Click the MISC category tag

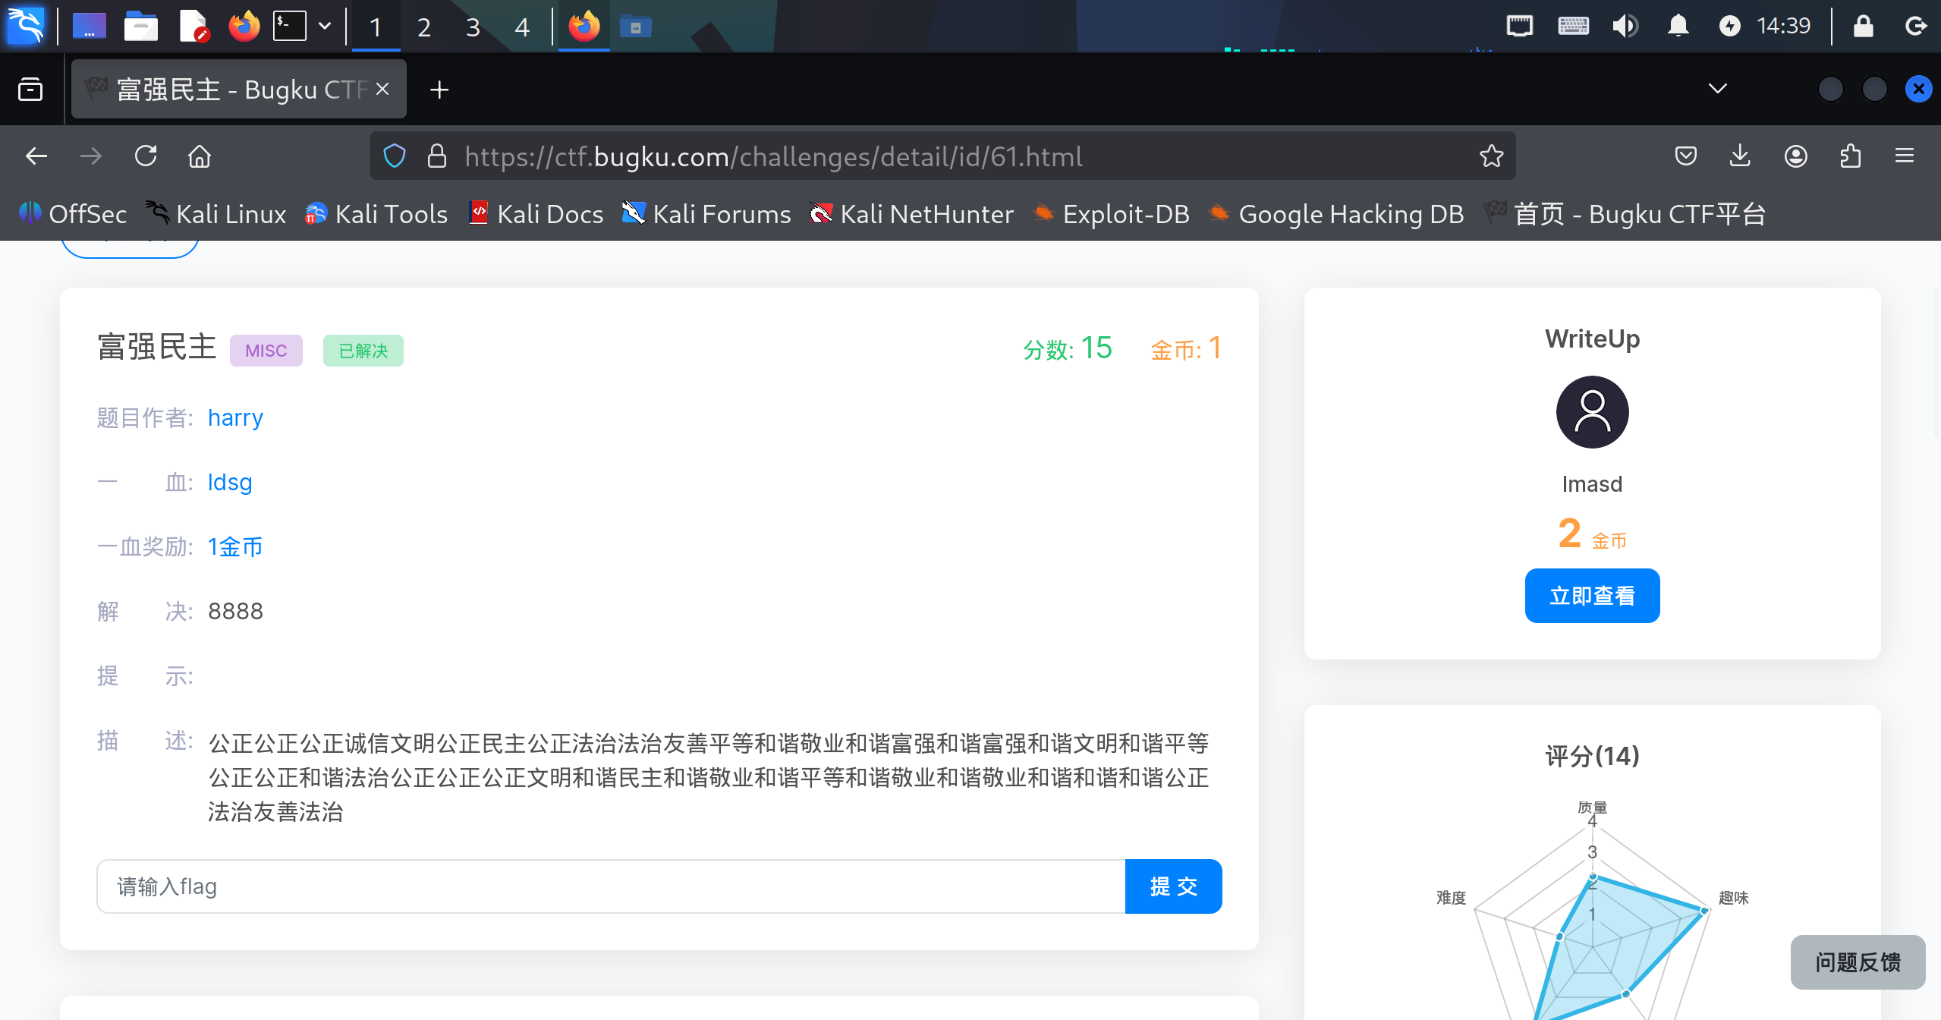coord(266,351)
